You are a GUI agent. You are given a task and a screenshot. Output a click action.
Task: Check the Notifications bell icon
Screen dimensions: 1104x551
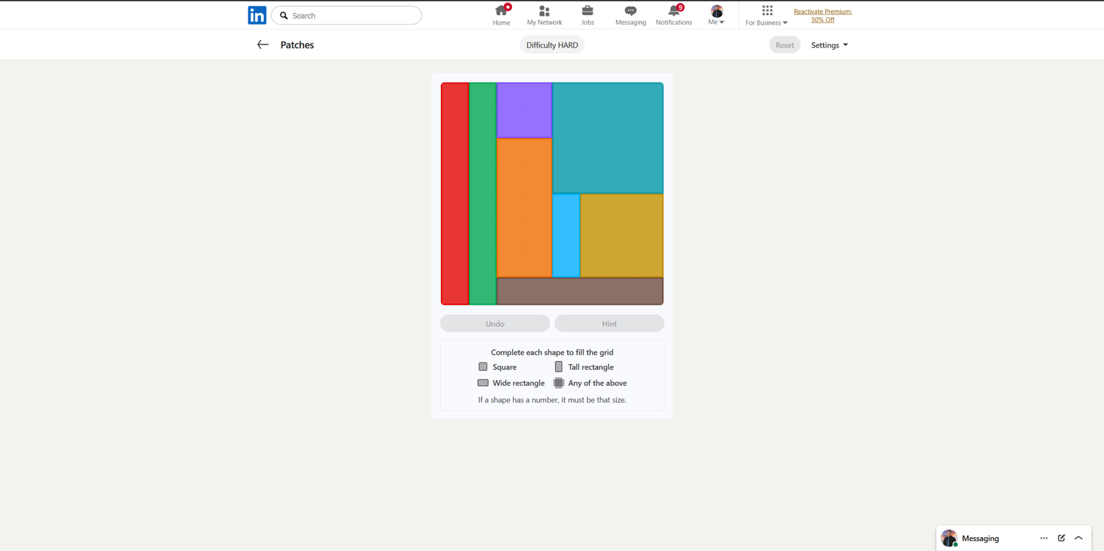coord(673,11)
